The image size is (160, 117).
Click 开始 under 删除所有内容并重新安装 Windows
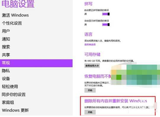(90, 112)
